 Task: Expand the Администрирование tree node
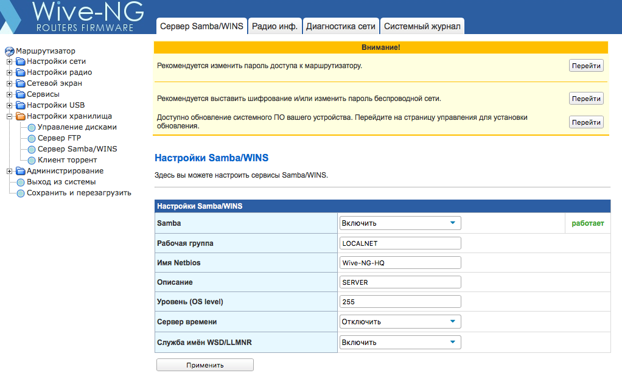click(x=10, y=172)
